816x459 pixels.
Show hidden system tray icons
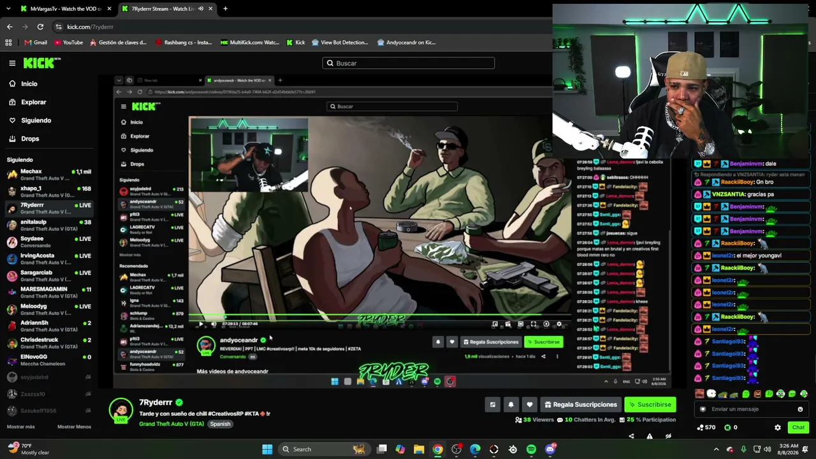(x=717, y=449)
